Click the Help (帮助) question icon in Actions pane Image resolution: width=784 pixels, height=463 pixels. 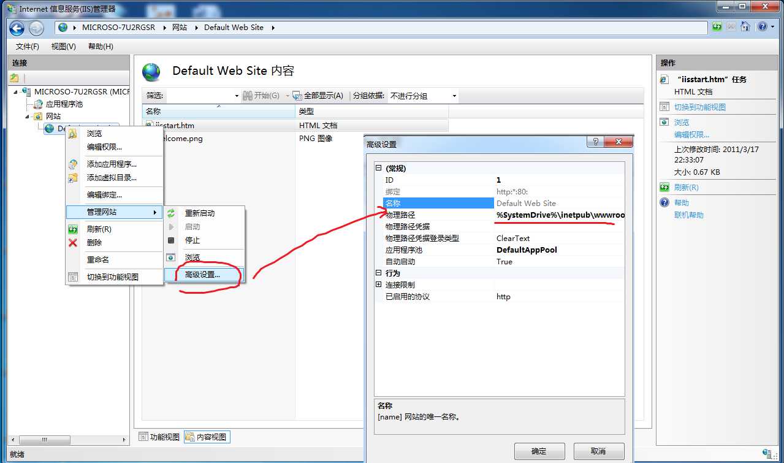(x=664, y=202)
